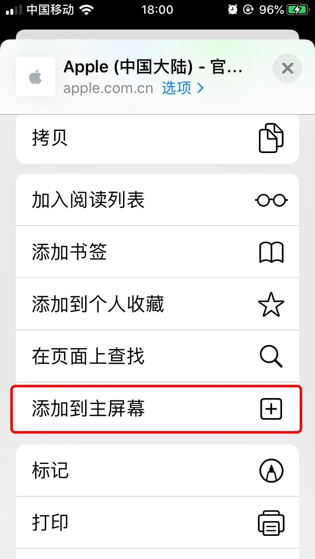
Task: Select 添加书签 option
Action: point(157,251)
